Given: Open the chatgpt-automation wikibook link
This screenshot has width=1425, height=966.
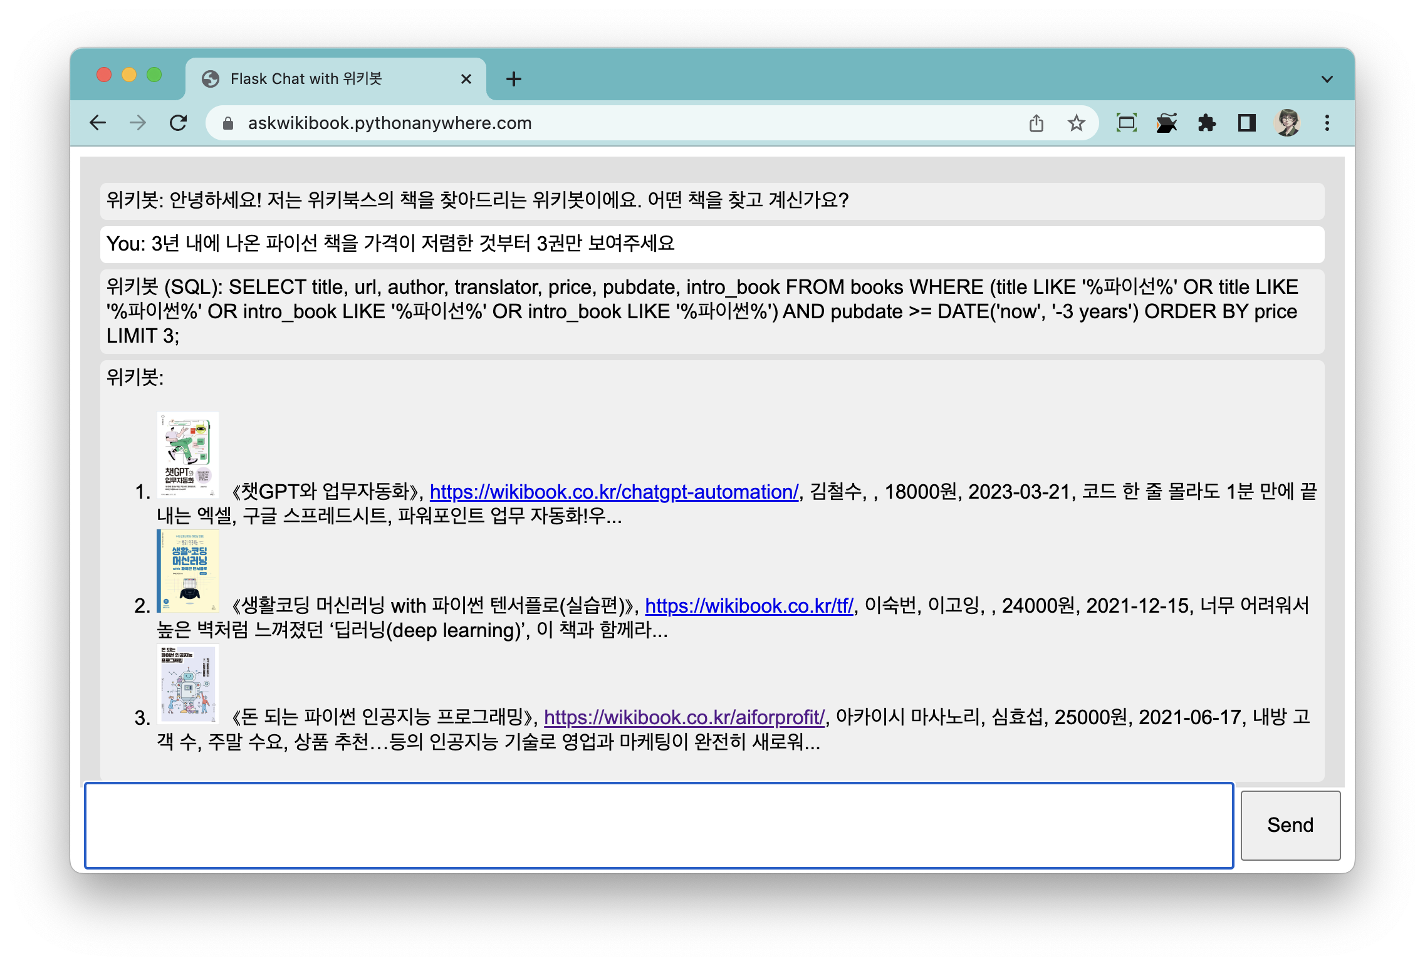Looking at the screenshot, I should (x=613, y=492).
